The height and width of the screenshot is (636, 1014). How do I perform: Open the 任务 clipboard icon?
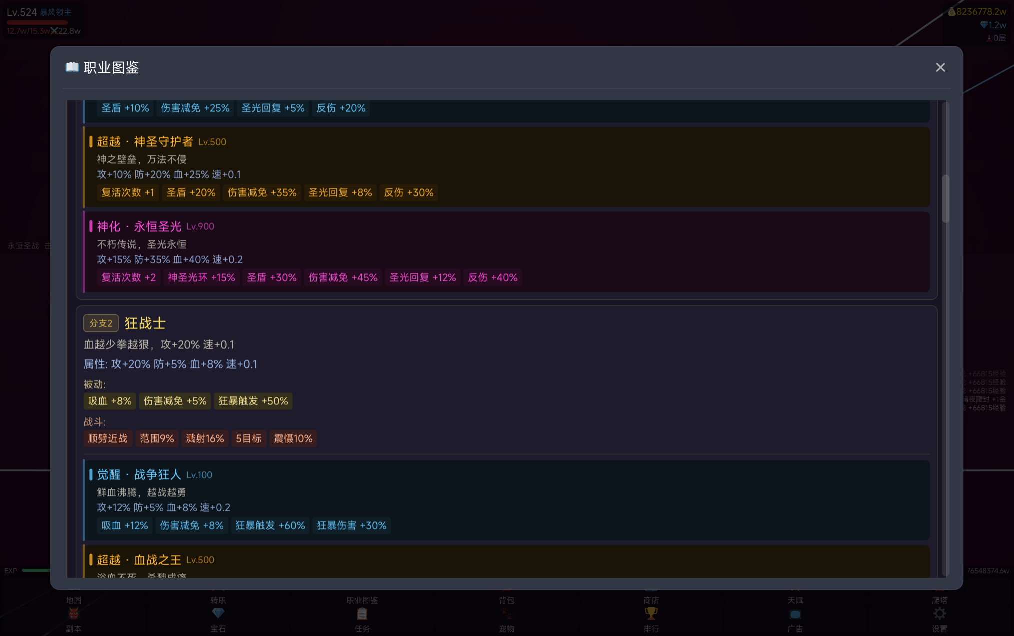(362, 613)
